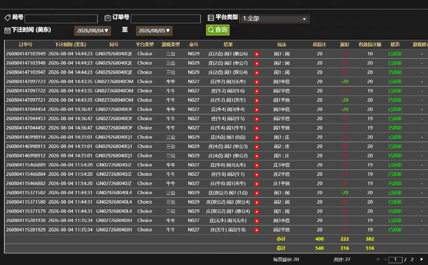Focus the 局号 input field
This screenshot has width=428, height=265.
tap(61, 18)
